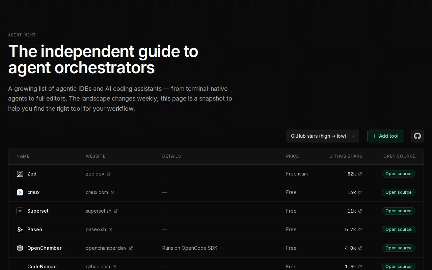Image resolution: width=432 pixels, height=270 pixels.
Task: Click the Open Source column header
Action: click(x=399, y=156)
